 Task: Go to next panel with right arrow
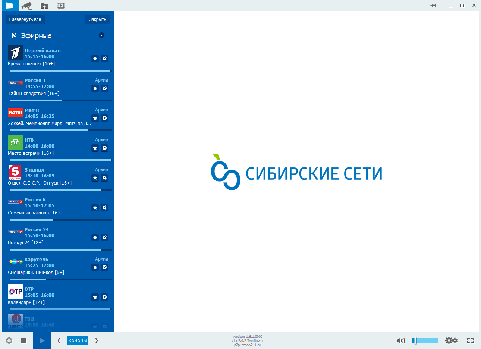coord(96,340)
